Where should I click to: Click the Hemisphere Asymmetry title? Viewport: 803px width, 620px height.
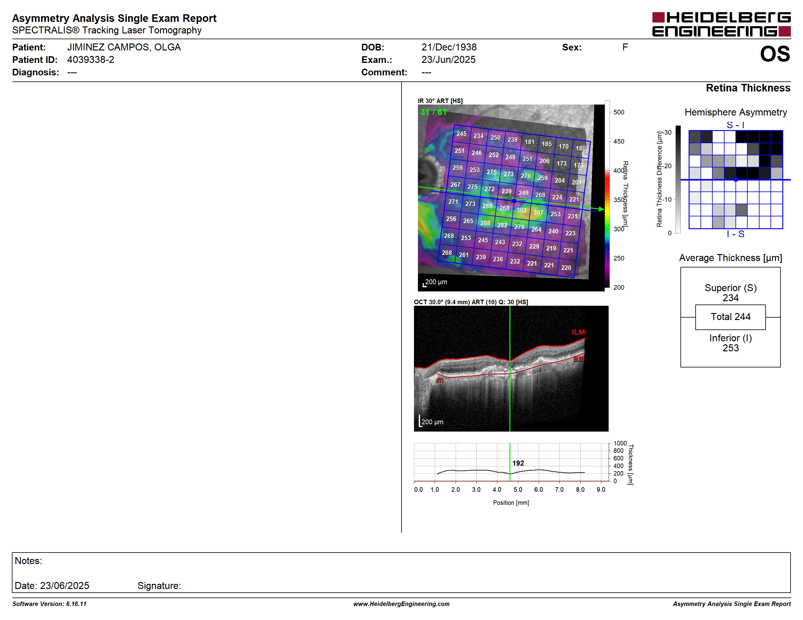click(x=735, y=112)
